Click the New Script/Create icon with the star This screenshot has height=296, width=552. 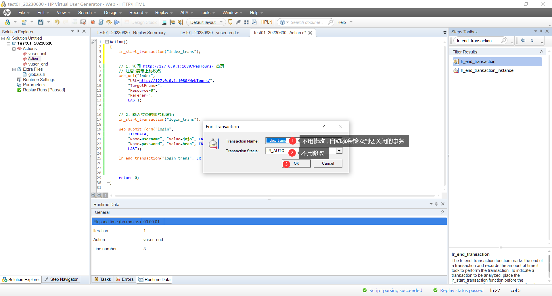(24, 22)
